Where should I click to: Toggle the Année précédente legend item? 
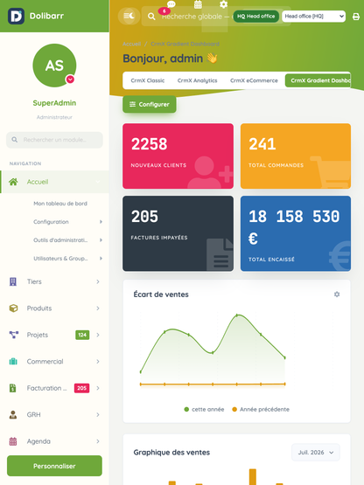click(x=261, y=409)
